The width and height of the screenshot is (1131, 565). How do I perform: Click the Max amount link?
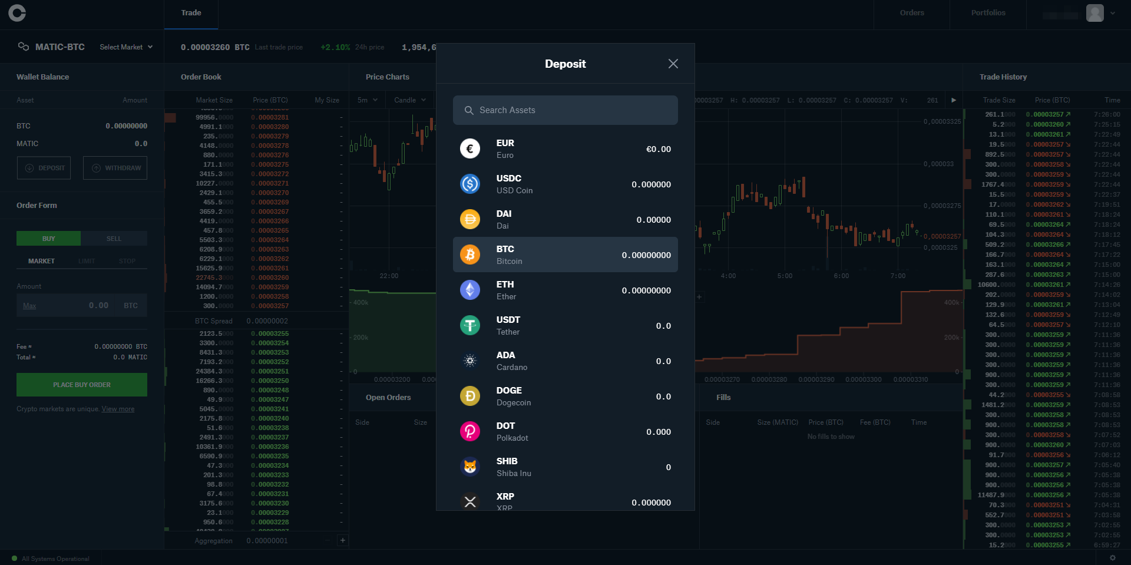pos(29,306)
